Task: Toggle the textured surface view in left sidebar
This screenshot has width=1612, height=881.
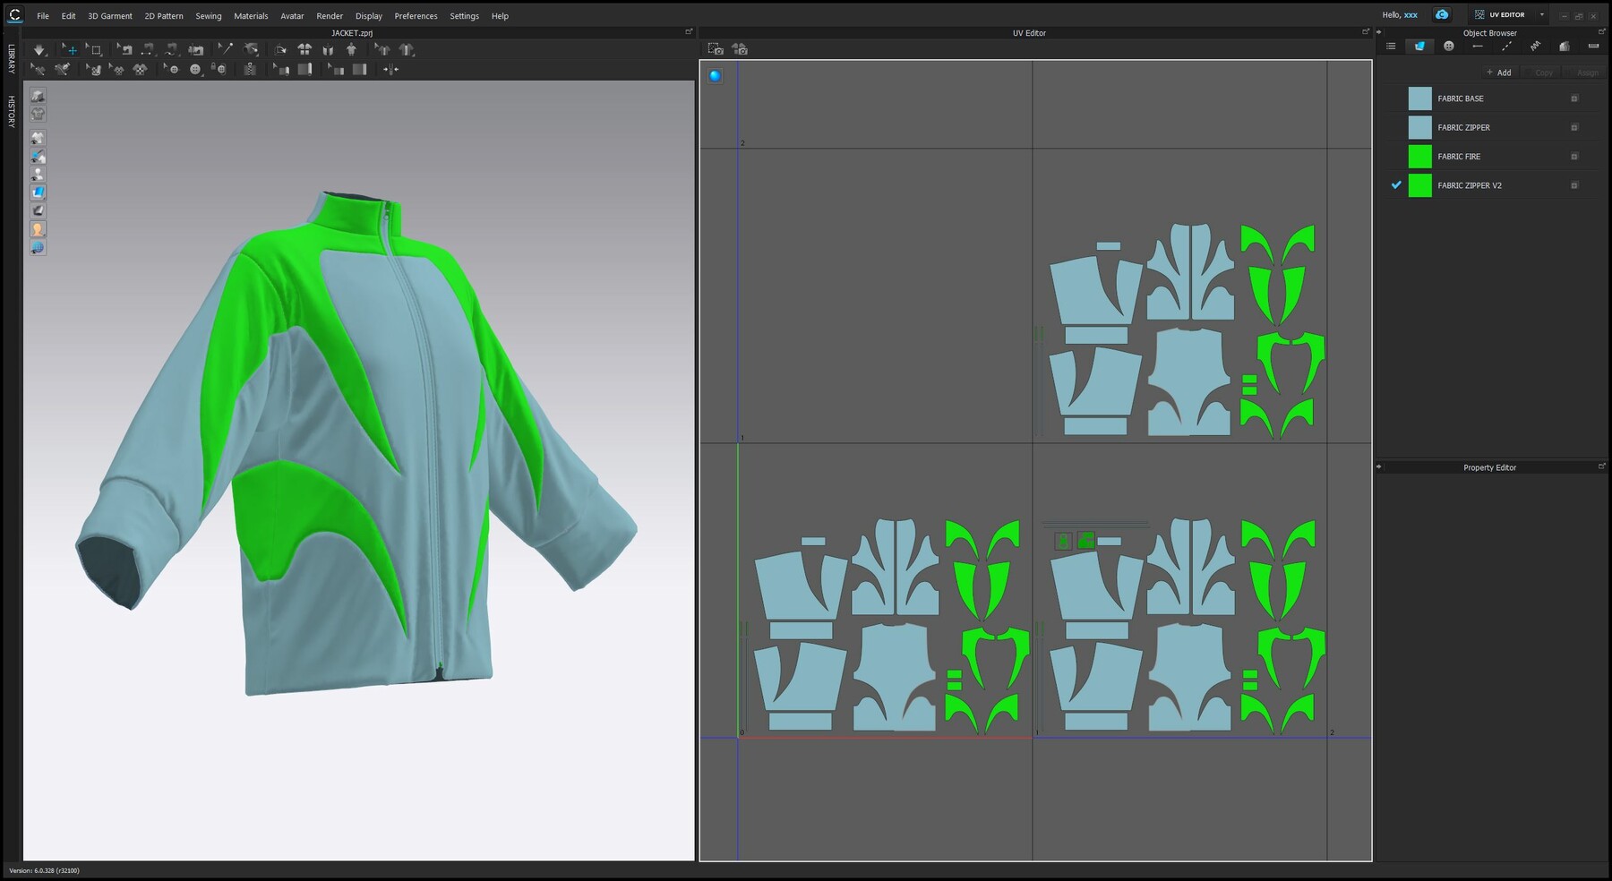Action: (x=38, y=191)
